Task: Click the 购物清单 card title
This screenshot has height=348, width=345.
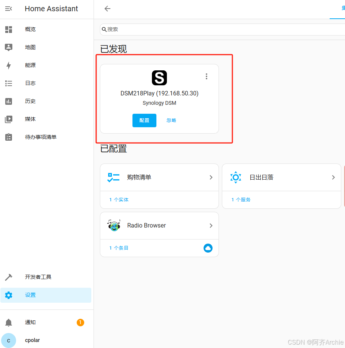Action: 139,177
